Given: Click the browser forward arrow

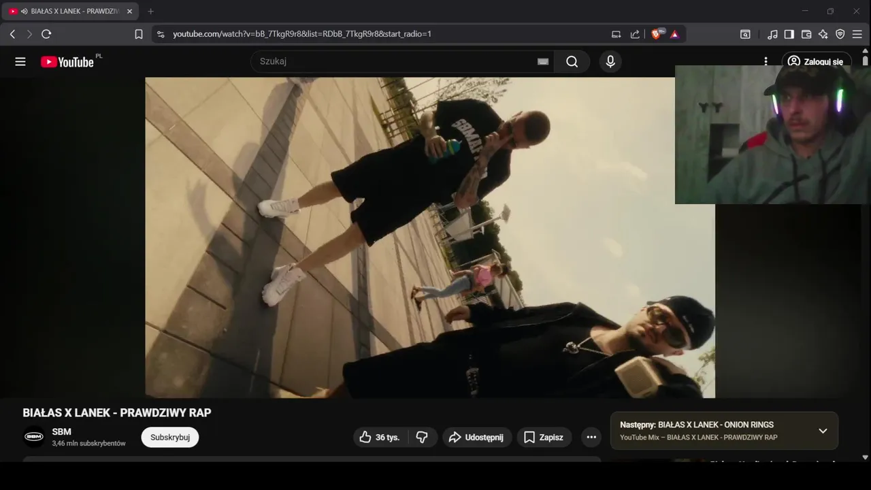Looking at the screenshot, I should click(29, 34).
